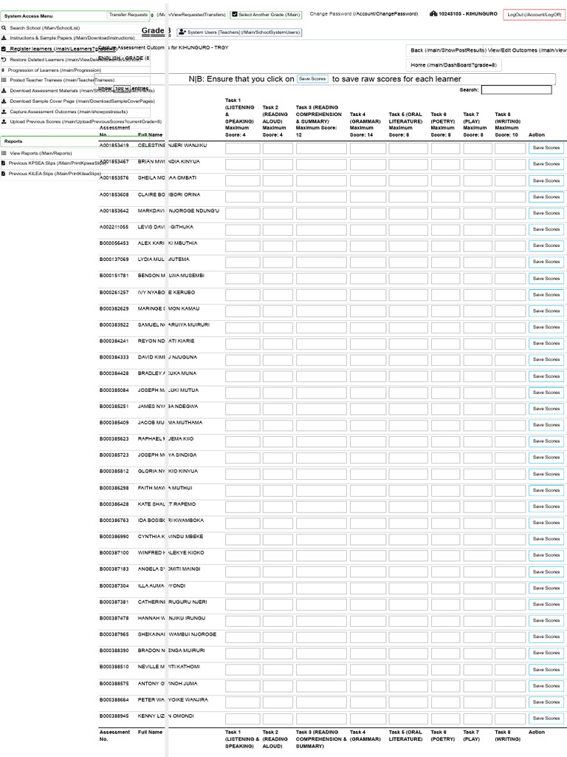Click the school building icon beside 10243103 - KIHUNGURO
This screenshot has height=757, width=567.
click(433, 13)
